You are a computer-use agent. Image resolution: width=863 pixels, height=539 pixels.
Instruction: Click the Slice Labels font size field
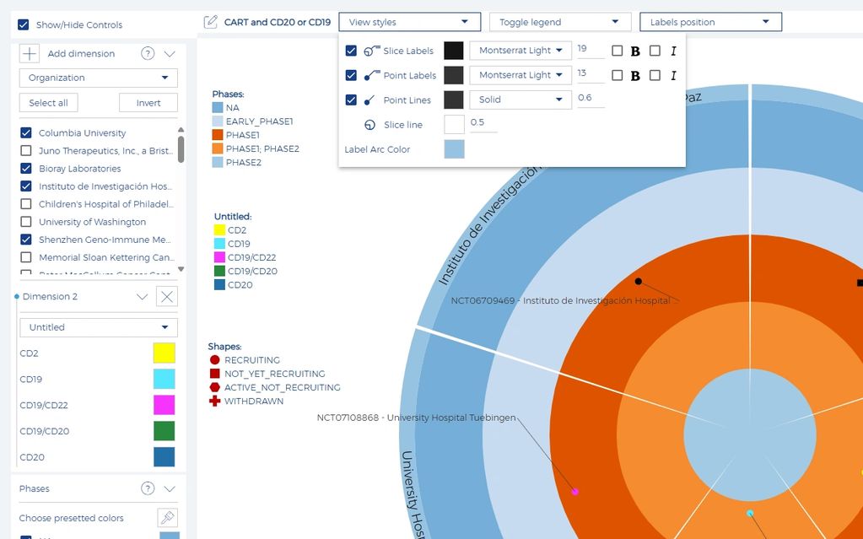(x=590, y=51)
